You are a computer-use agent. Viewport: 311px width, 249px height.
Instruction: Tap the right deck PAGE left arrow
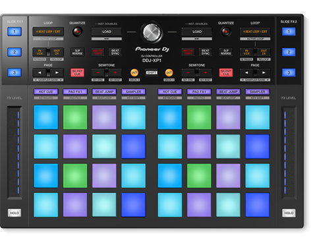click(x=246, y=72)
